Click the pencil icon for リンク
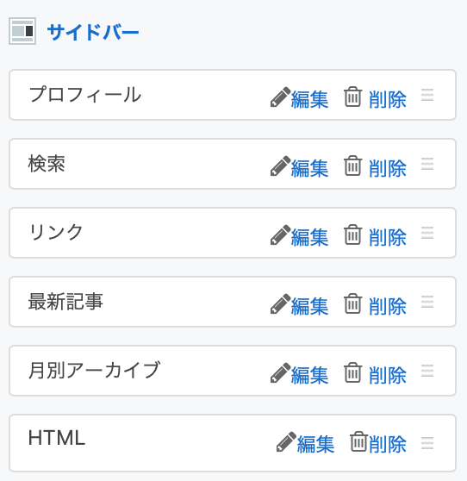The width and height of the screenshot is (467, 481). (x=280, y=234)
